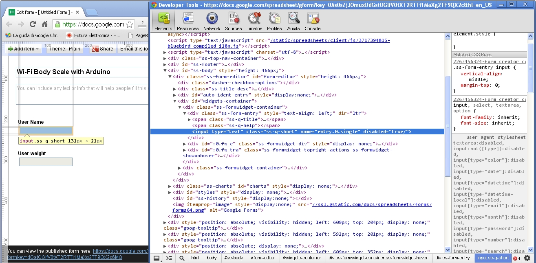This screenshot has width=536, height=263.
Task: Click the User Name text input
Action: point(46,131)
